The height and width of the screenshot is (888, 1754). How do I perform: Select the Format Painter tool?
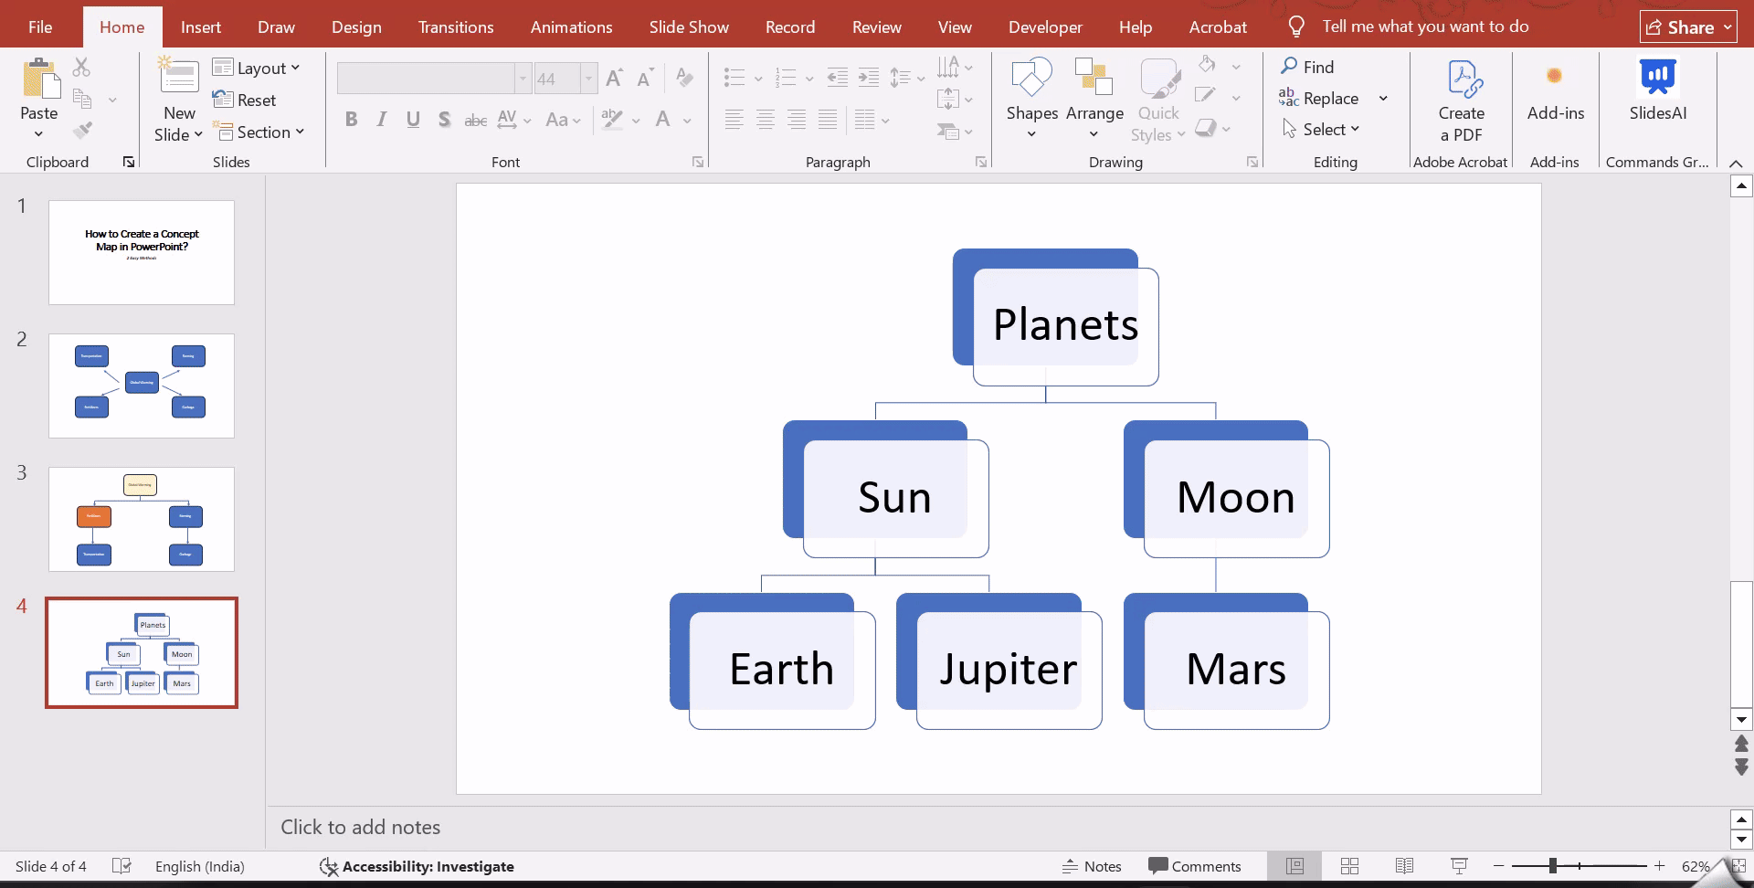[x=83, y=129]
